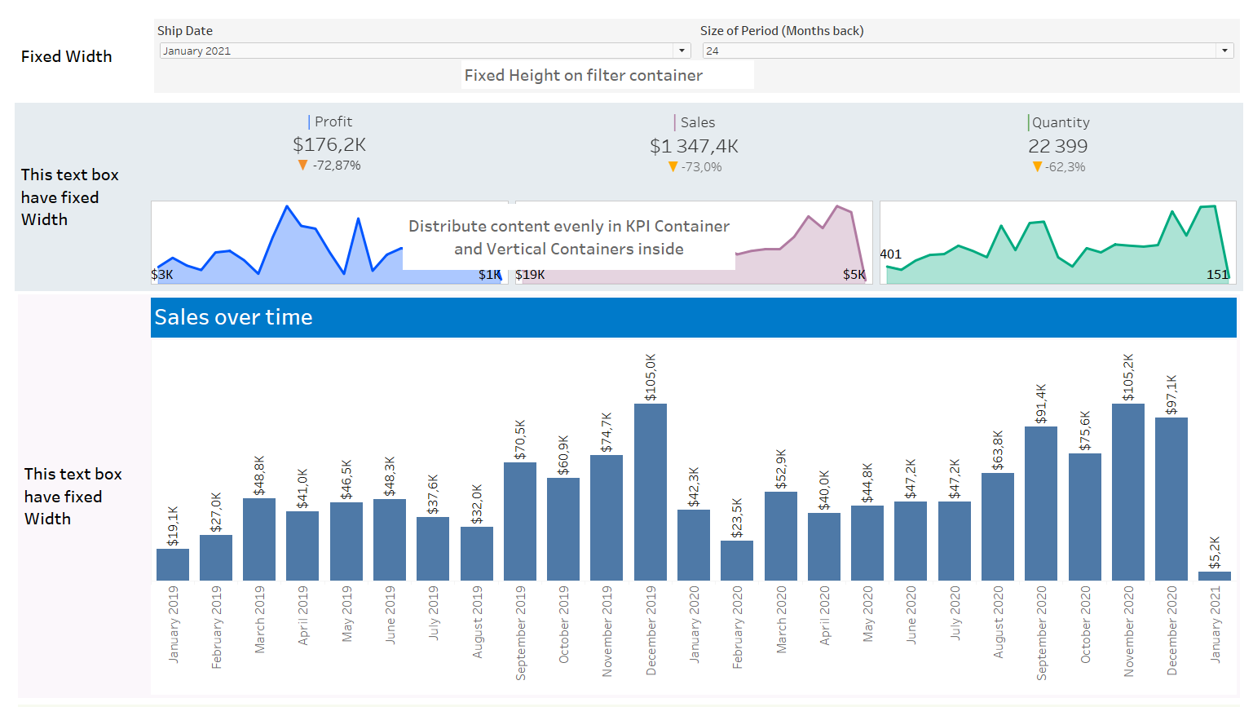This screenshot has height=707, width=1253.
Task: Click the orange down triangle under Profit
Action: (x=302, y=166)
